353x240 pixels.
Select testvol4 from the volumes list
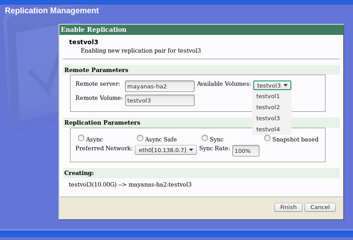point(268,129)
